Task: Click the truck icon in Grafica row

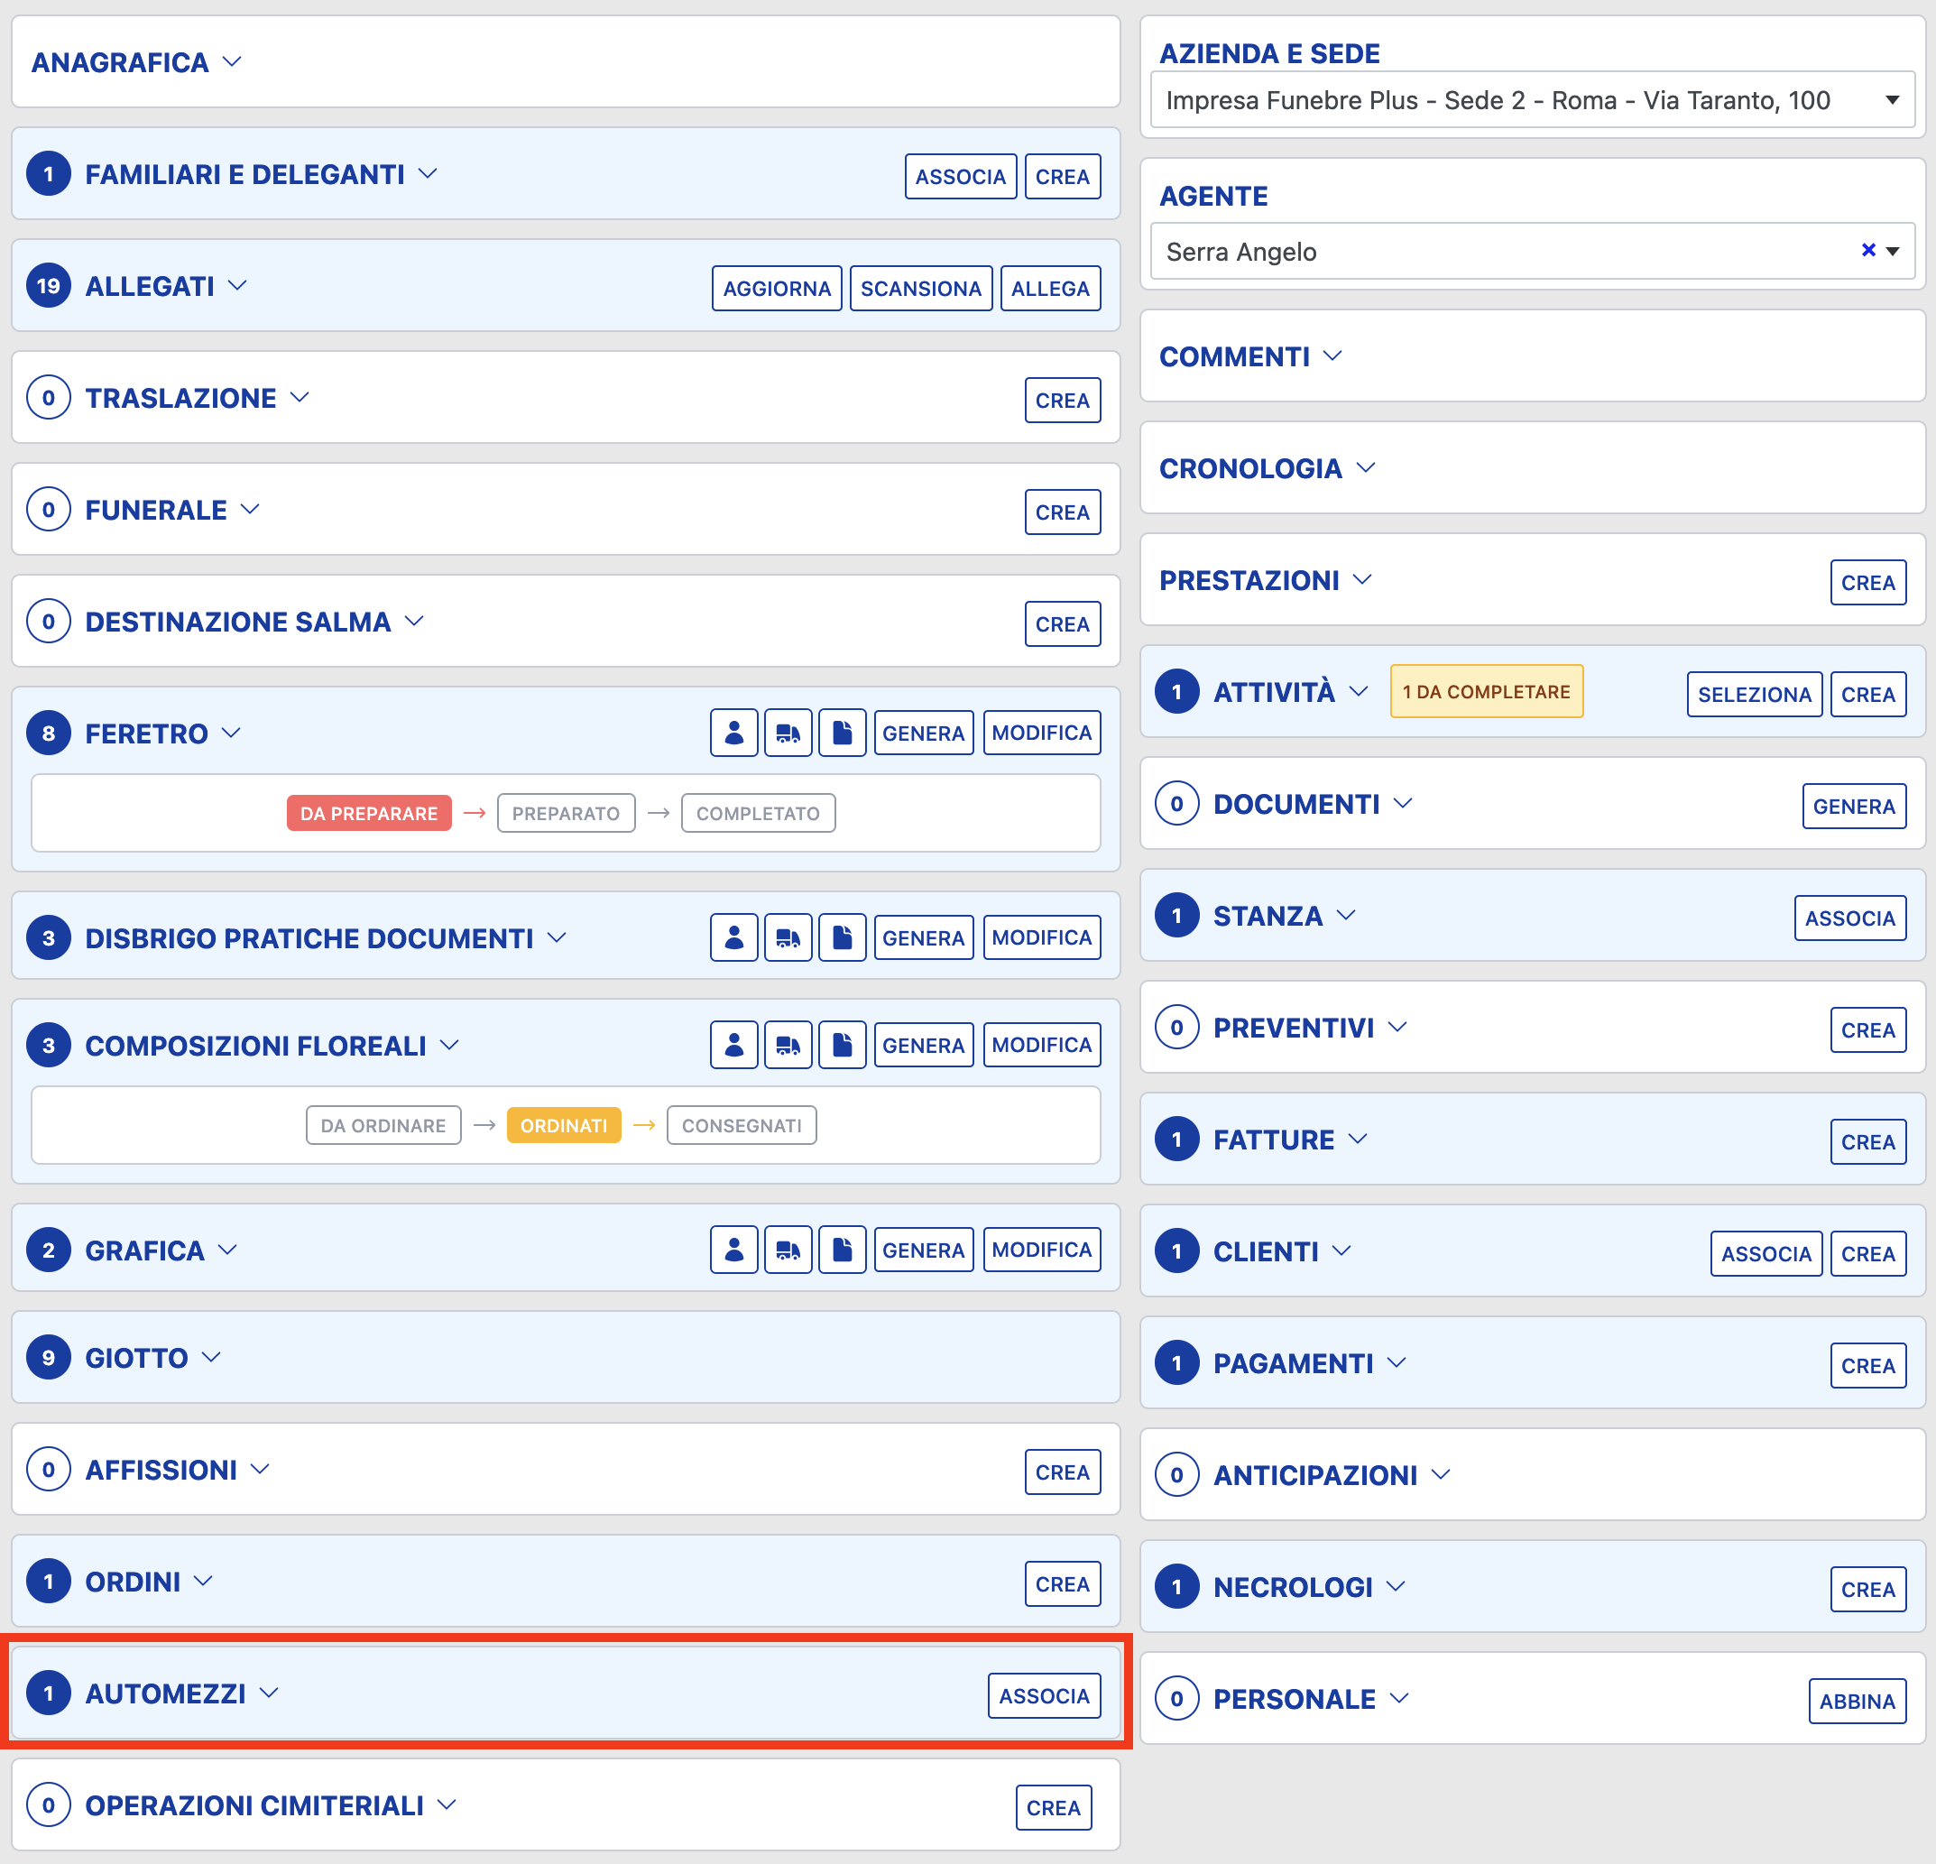Action: (788, 1250)
